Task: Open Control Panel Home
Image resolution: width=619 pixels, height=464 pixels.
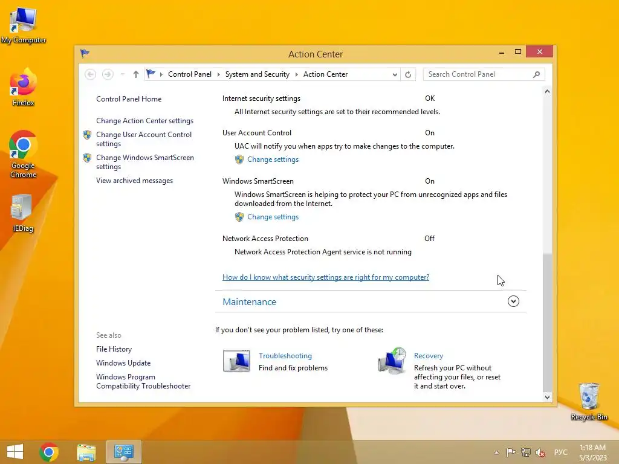Action: point(129,99)
